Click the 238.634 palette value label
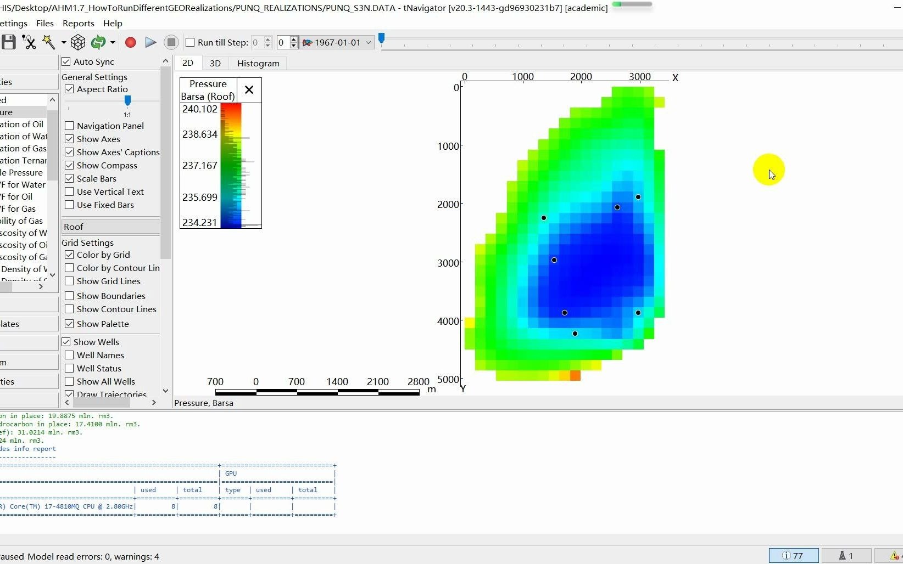 [200, 134]
